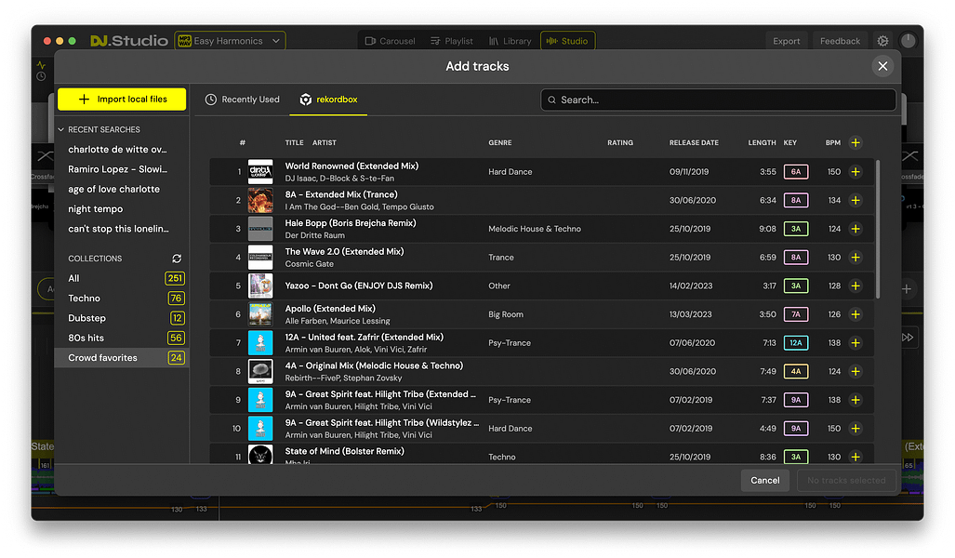Add The Wave 2.0 track with plus
The width and height of the screenshot is (955, 558).
coord(856,257)
